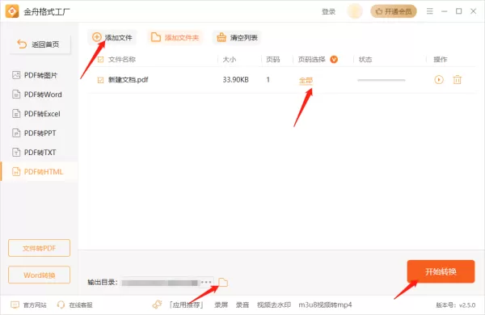
Task: Click the 添加文件 plus icon
Action: coord(97,37)
